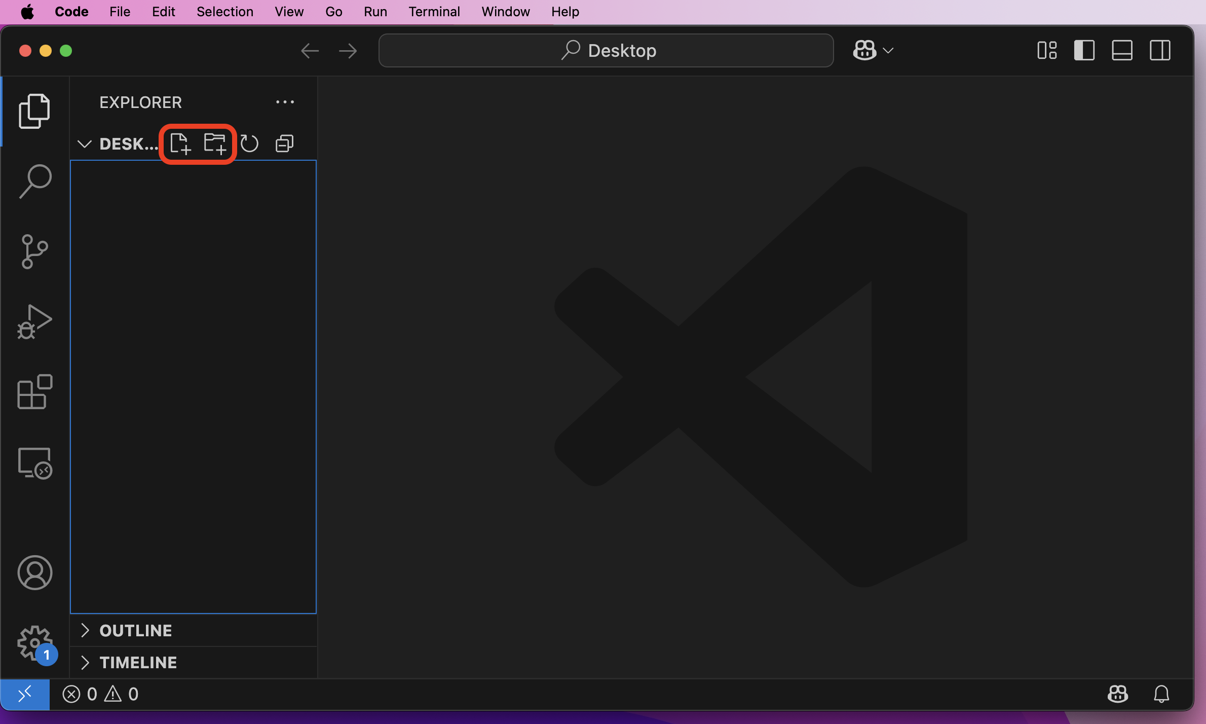Viewport: 1206px width, 724px height.
Task: Open Copilot status in status bar
Action: pyautogui.click(x=1118, y=694)
